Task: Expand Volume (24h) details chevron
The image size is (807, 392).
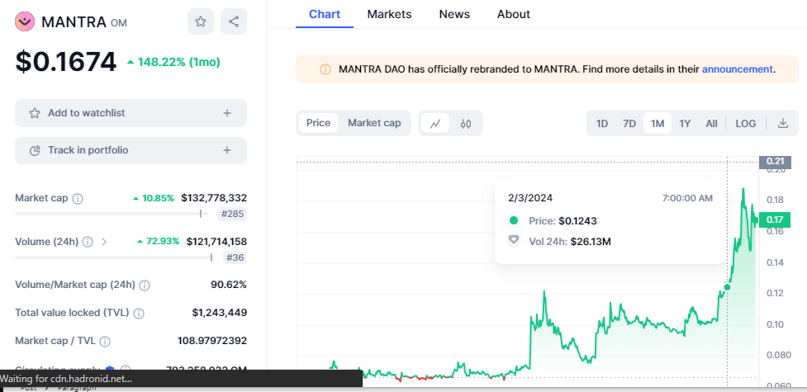Action: click(103, 242)
